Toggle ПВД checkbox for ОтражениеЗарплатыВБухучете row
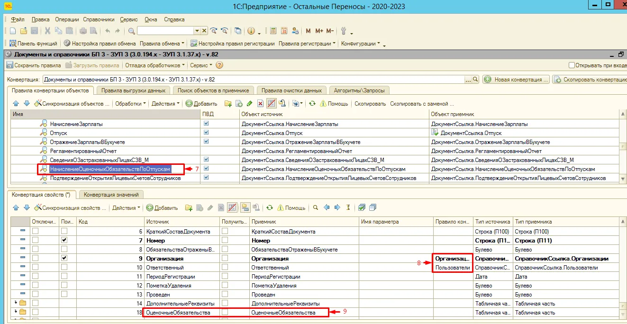The height and width of the screenshot is (324, 627). [x=206, y=142]
